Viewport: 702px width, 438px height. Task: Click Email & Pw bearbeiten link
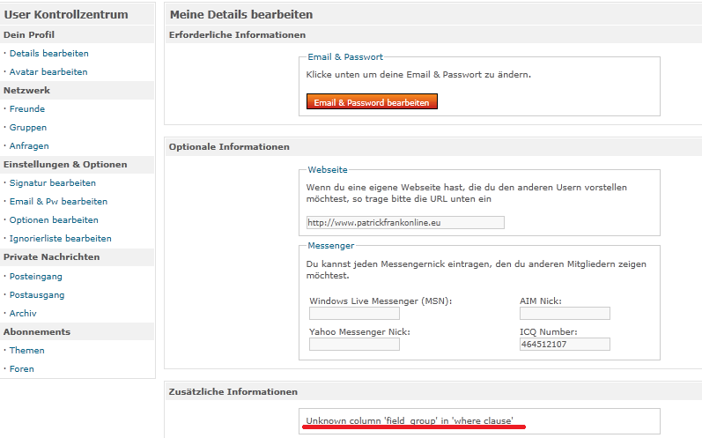58,202
